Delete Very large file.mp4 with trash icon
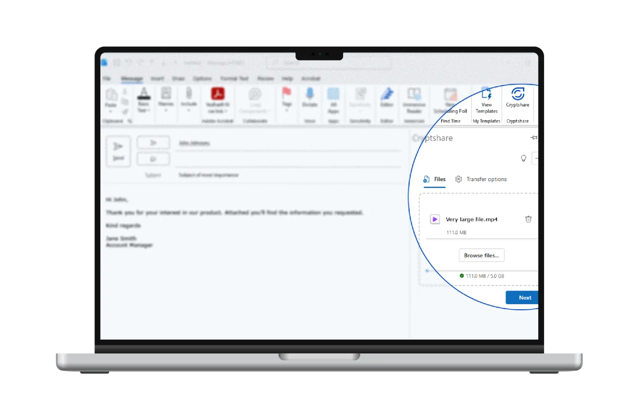Screen dimensions: 640x415 coord(528,220)
